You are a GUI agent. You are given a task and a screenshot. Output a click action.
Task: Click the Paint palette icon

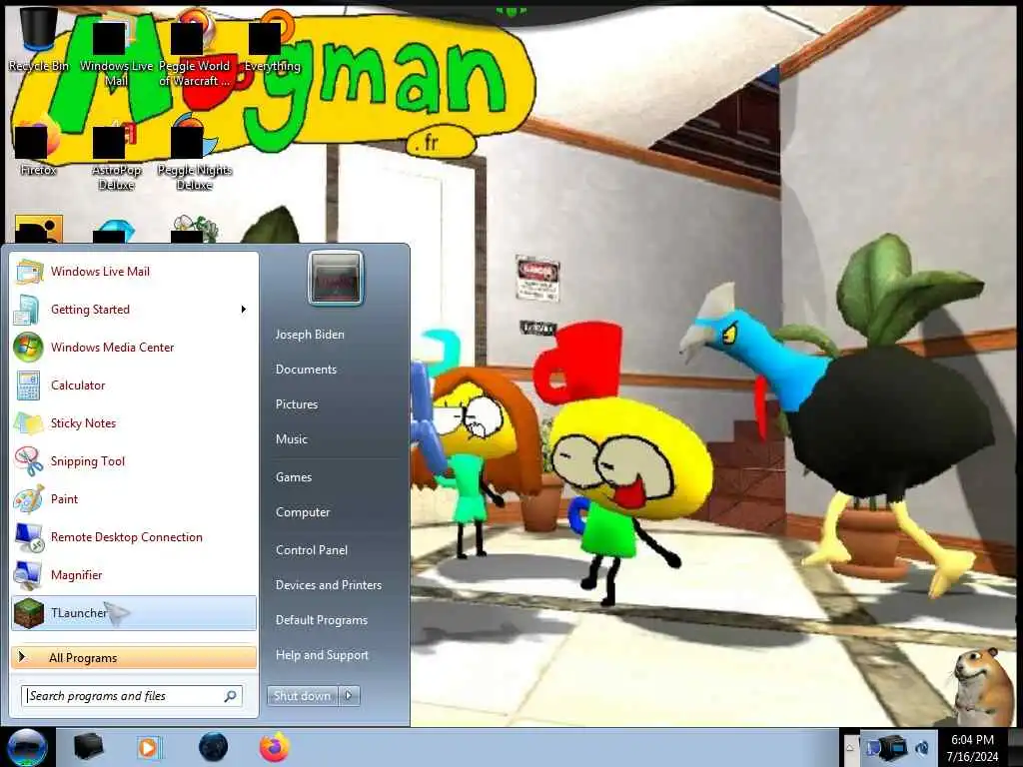click(29, 499)
